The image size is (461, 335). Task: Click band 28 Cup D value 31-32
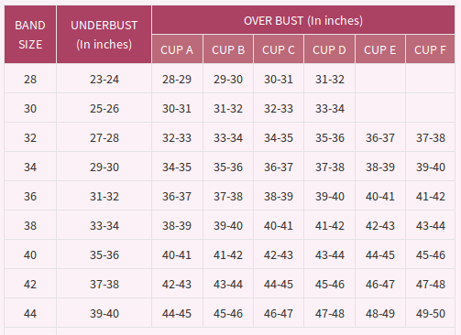pos(330,80)
